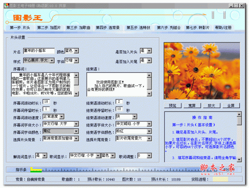
Task: Open the 是否加入片尾 dropdown
Action: click(x=149, y=60)
